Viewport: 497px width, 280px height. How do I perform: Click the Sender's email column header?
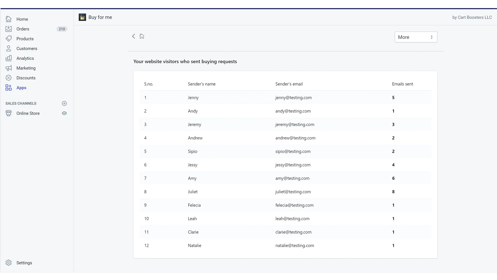pyautogui.click(x=289, y=84)
